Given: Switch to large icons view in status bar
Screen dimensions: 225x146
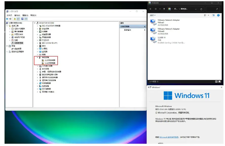Looking at the screenshot, I should click(220, 82).
